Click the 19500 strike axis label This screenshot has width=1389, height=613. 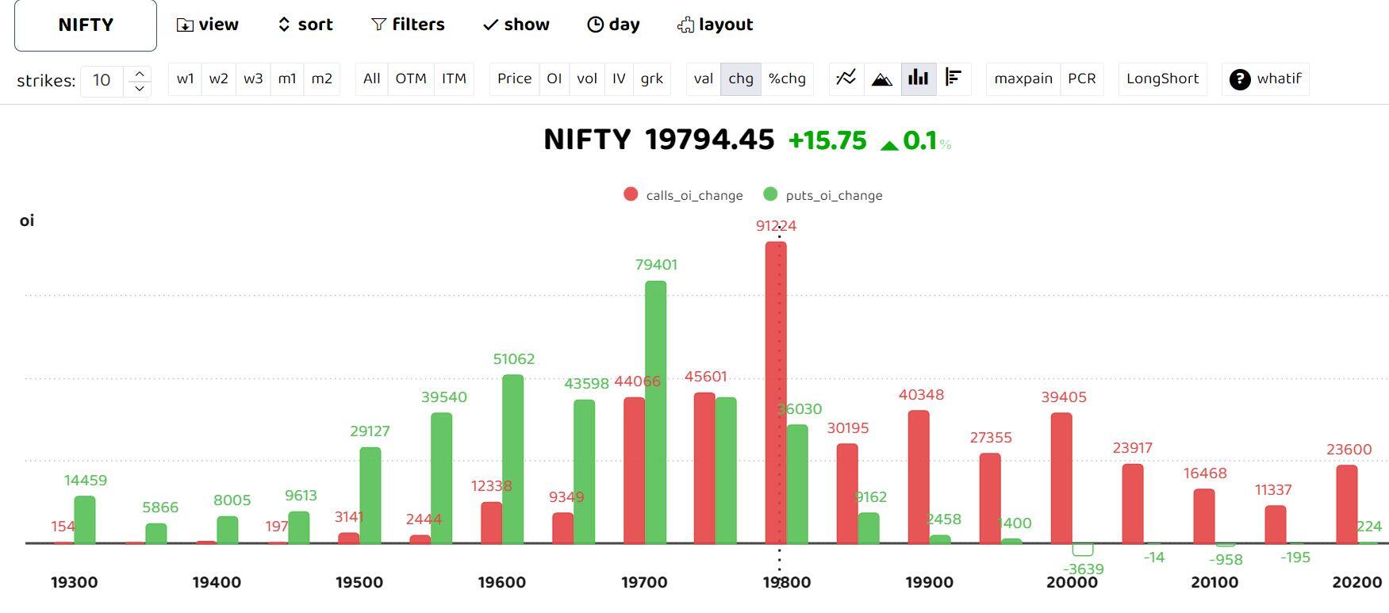tap(359, 582)
